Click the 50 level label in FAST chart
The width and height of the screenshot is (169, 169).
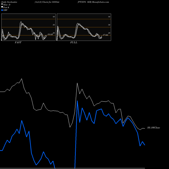tap(54, 25)
